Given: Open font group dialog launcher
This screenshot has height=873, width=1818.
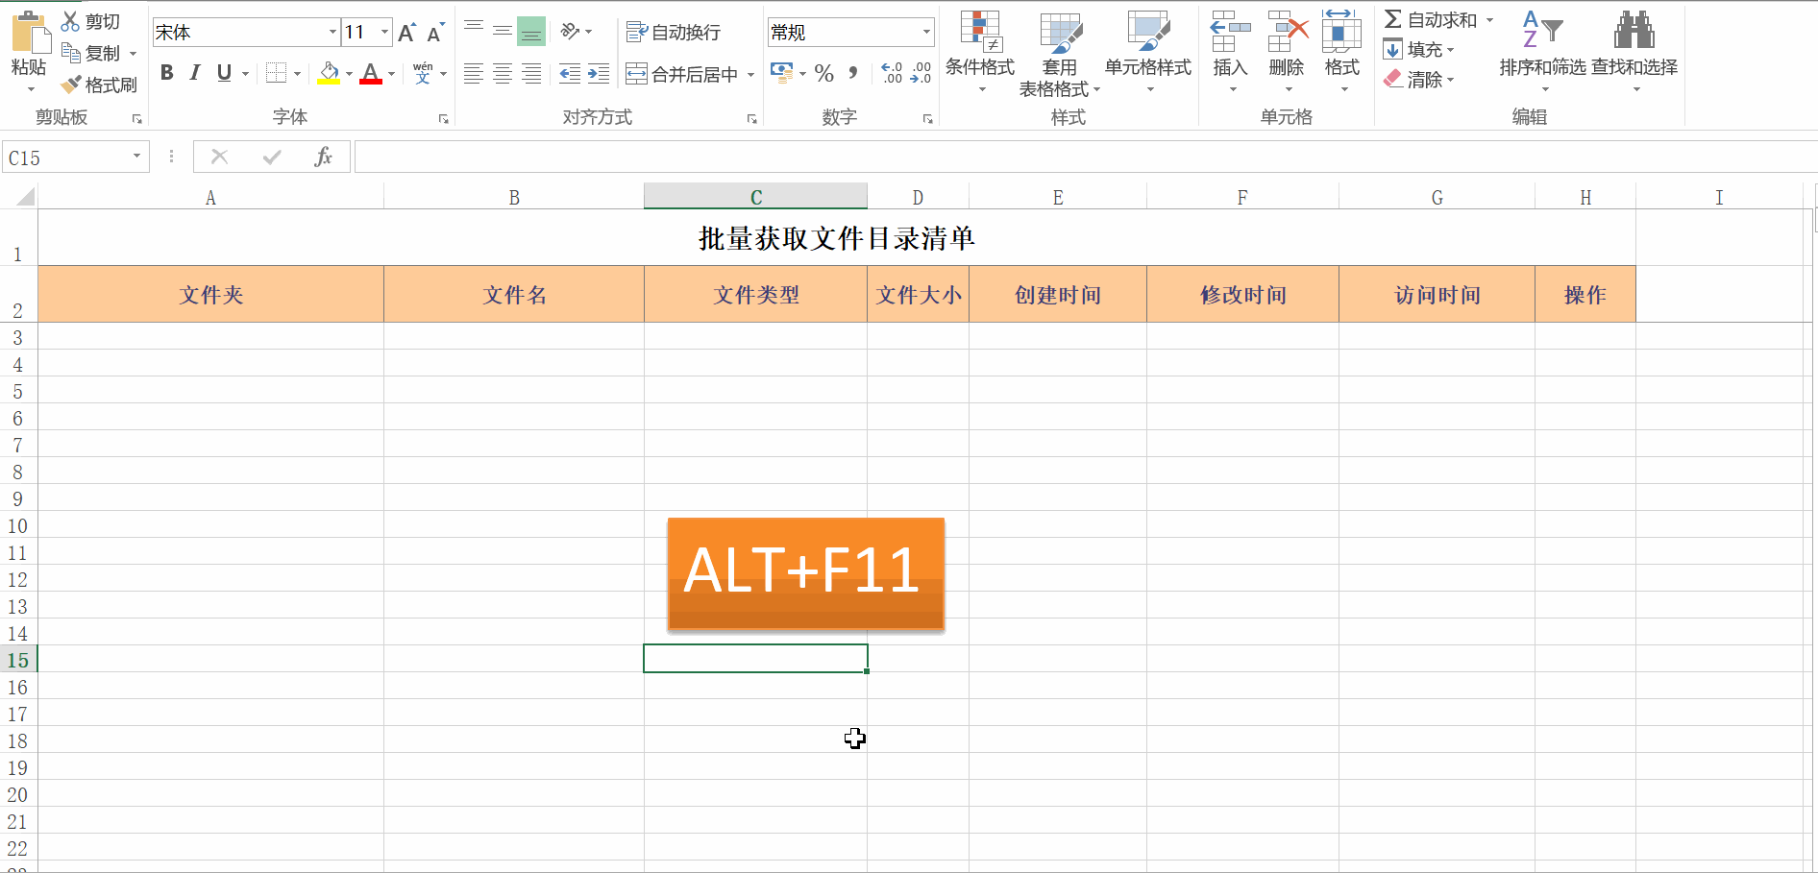Looking at the screenshot, I should [444, 119].
